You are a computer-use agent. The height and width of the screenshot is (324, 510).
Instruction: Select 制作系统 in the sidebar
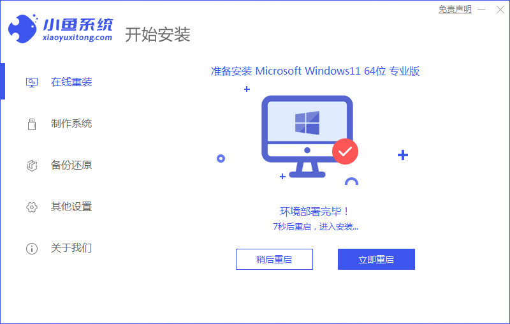(71, 124)
